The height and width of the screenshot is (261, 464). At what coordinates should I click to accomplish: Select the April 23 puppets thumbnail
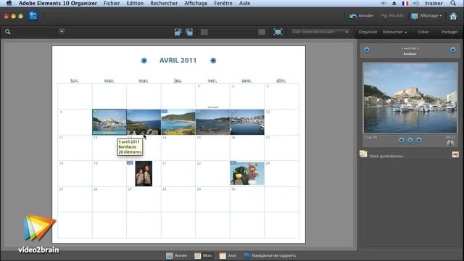247,174
